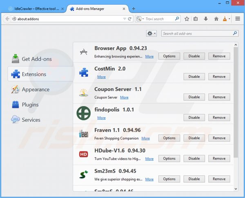Disable the Coupon Server extension

[194, 97]
